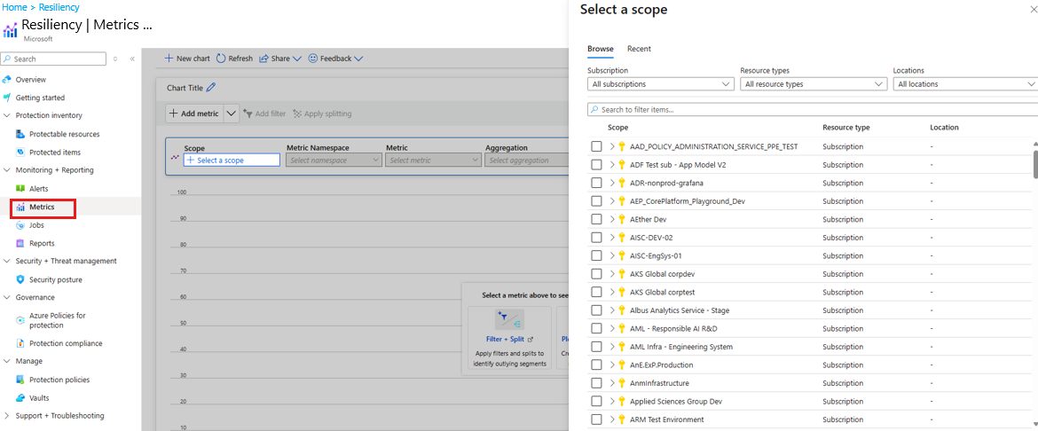The image size is (1038, 431).
Task: Click the Refresh icon in the toolbar
Action: [x=221, y=59]
